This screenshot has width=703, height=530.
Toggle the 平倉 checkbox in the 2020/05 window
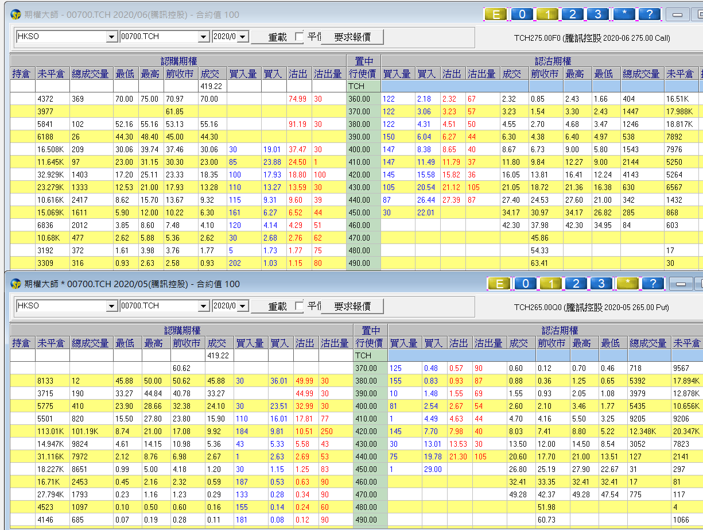299,306
